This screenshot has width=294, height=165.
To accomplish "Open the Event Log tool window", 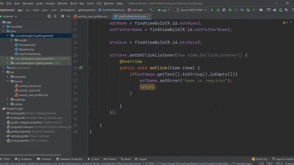I will (260, 159).
